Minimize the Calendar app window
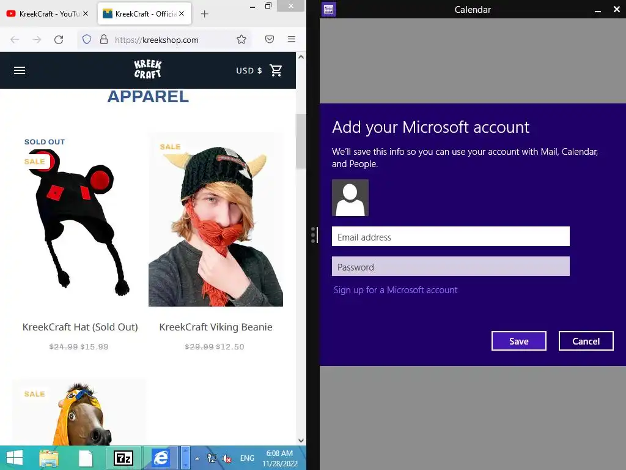This screenshot has height=470, width=626. 598,10
